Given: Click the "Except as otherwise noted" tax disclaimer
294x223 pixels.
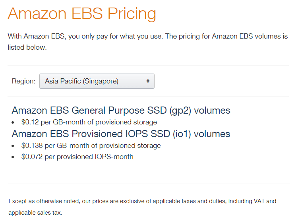Looking at the screenshot, I should tap(142, 201).
